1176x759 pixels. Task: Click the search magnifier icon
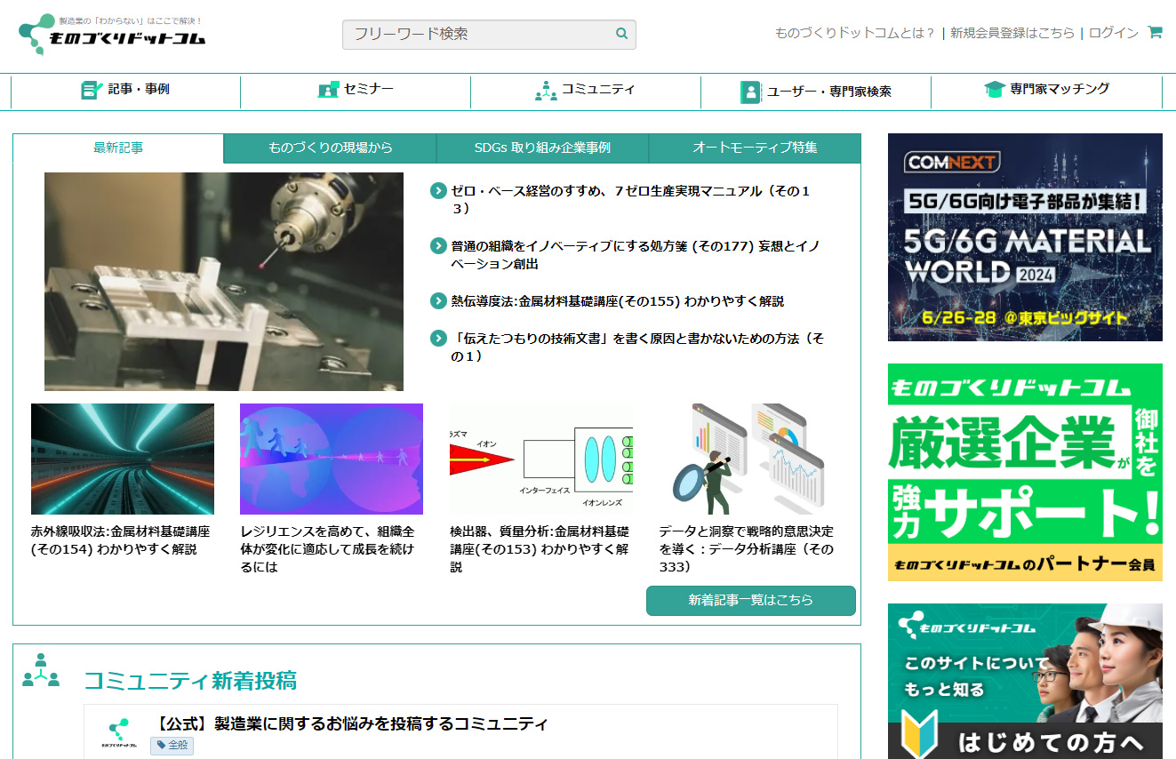(621, 34)
